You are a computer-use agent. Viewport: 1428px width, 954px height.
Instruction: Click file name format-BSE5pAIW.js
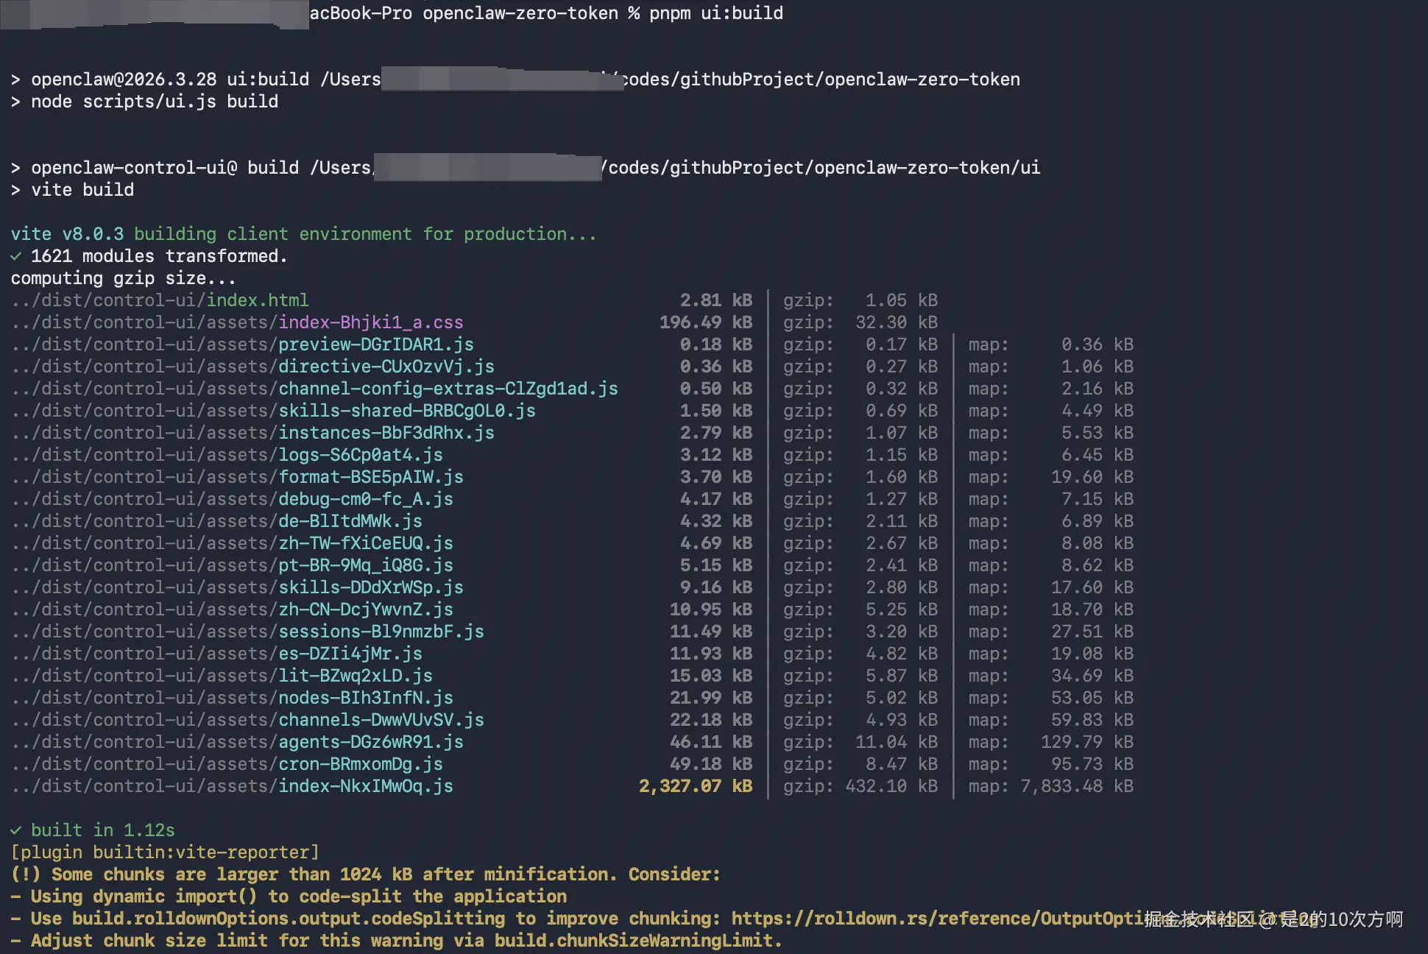coord(371,477)
